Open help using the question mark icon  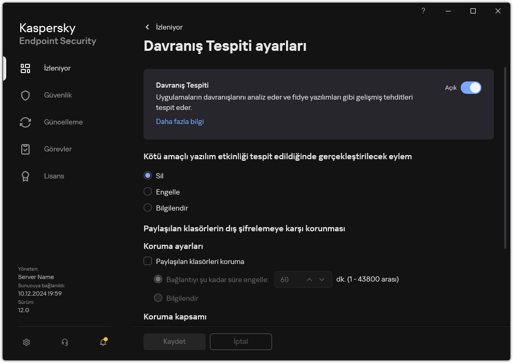pyautogui.click(x=423, y=11)
